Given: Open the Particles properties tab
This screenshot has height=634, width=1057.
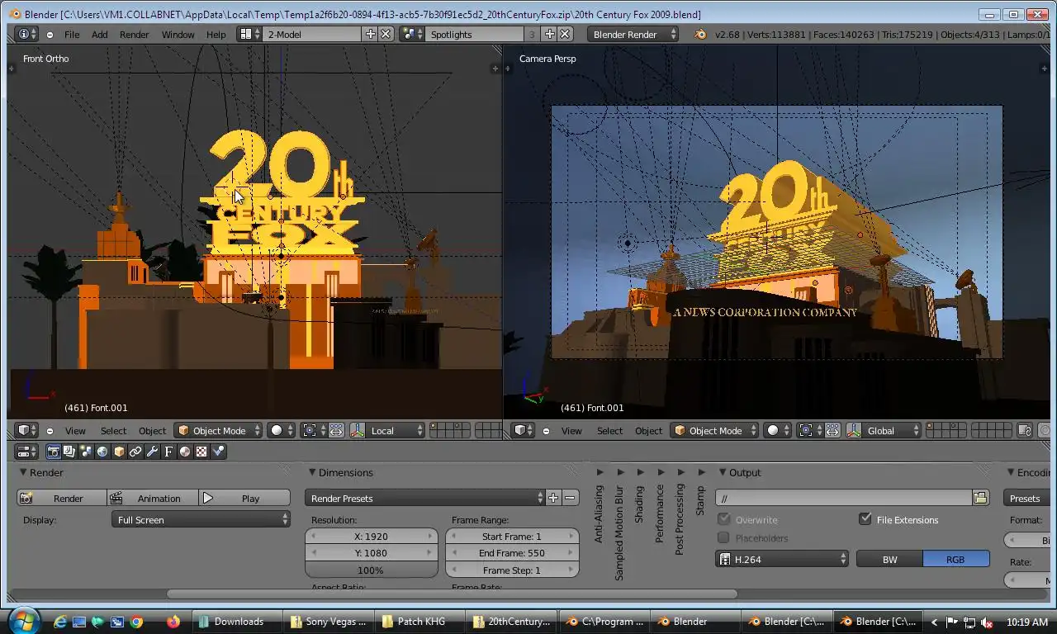Looking at the screenshot, I should 218,452.
